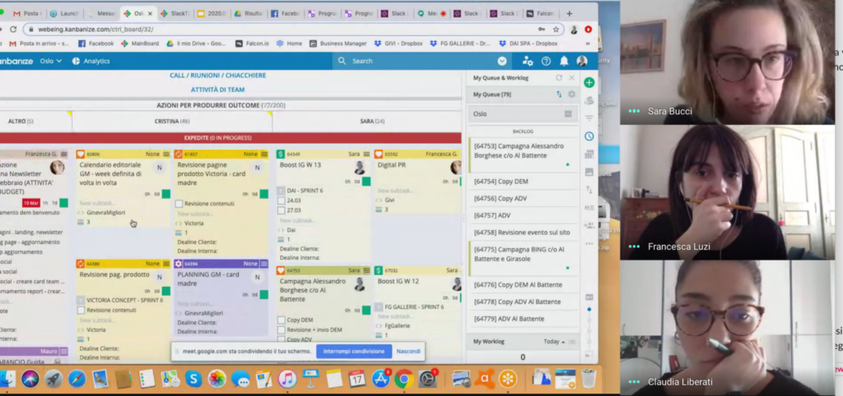Refresh the My Queue & Worklog panel
The image size is (843, 396).
tap(559, 78)
